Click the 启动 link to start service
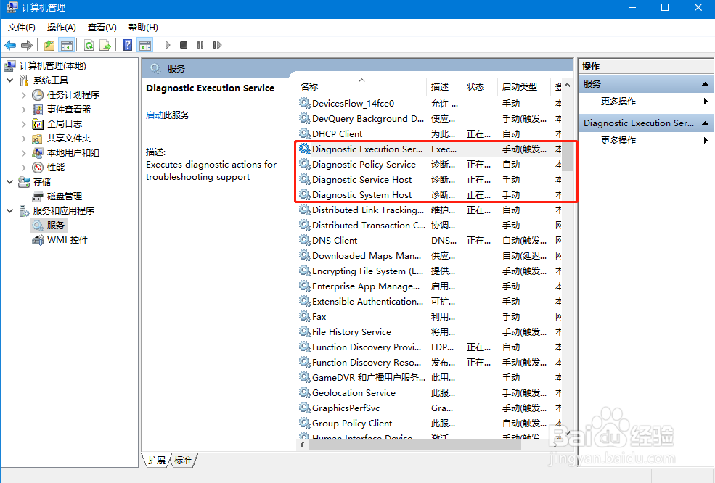The image size is (715, 483). (155, 115)
